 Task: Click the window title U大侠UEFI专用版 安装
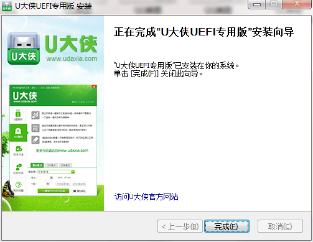pyautogui.click(x=54, y=6)
